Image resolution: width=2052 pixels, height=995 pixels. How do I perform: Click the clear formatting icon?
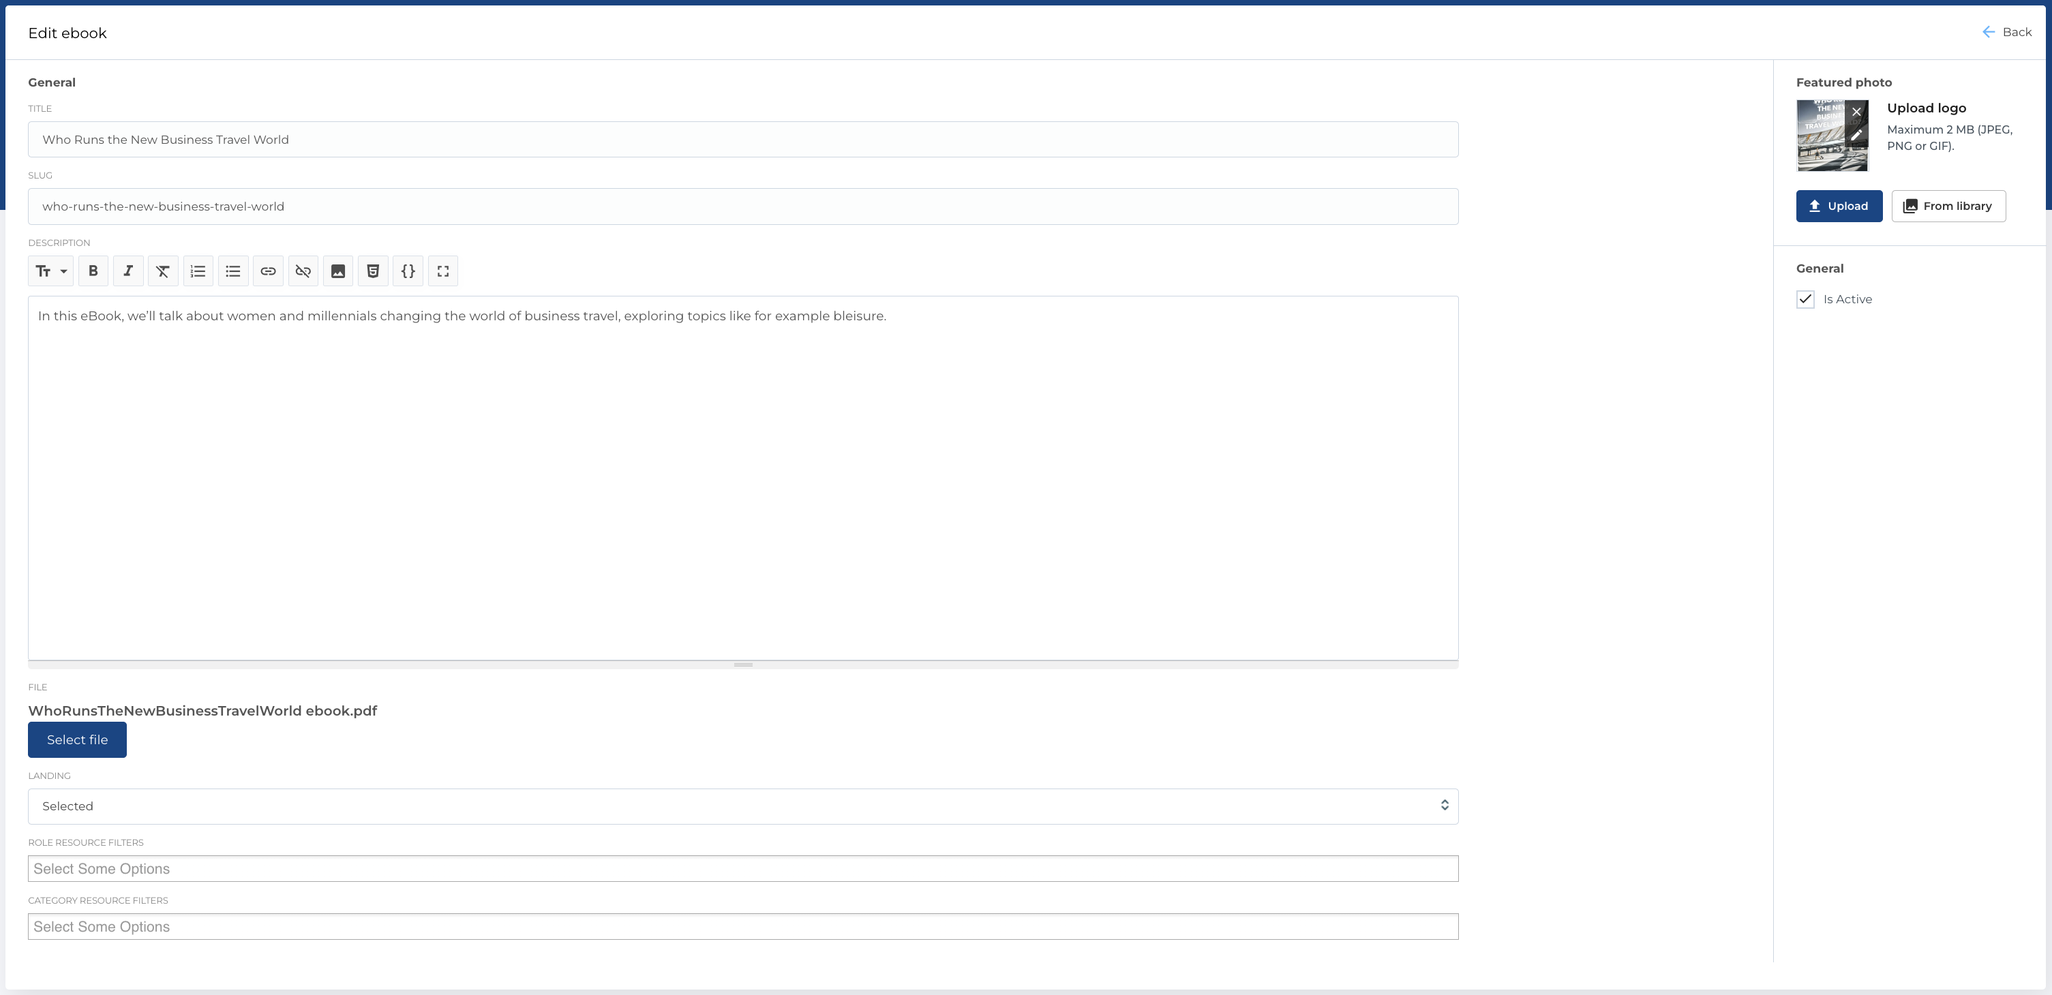click(x=162, y=271)
